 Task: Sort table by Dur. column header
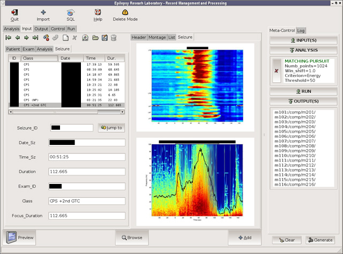point(115,58)
